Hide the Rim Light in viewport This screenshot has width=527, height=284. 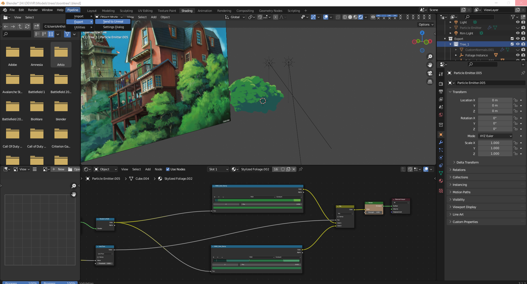(518, 33)
